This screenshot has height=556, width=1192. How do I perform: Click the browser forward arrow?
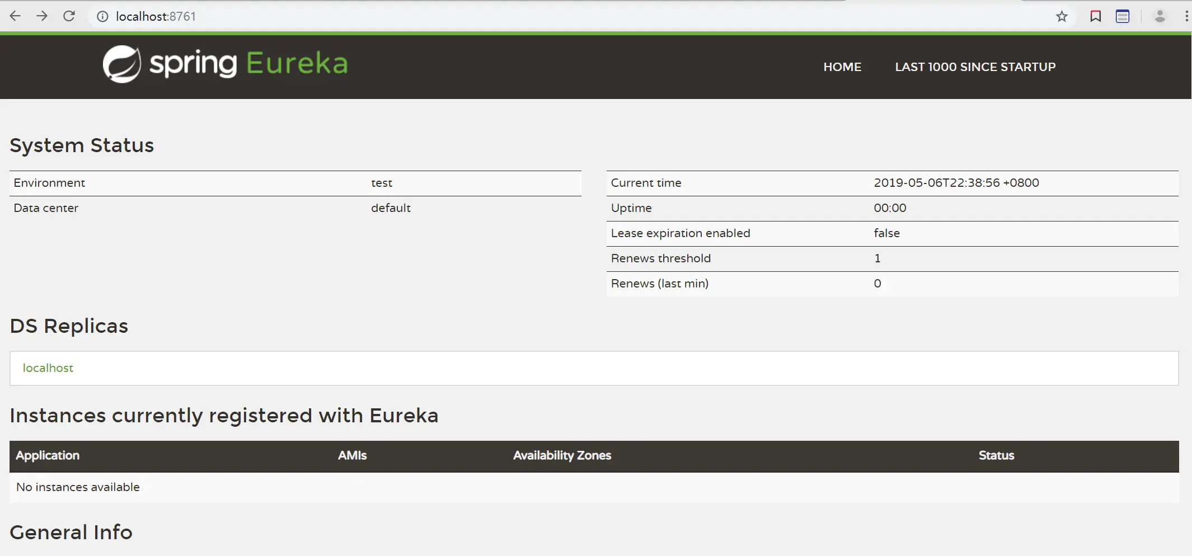click(42, 16)
